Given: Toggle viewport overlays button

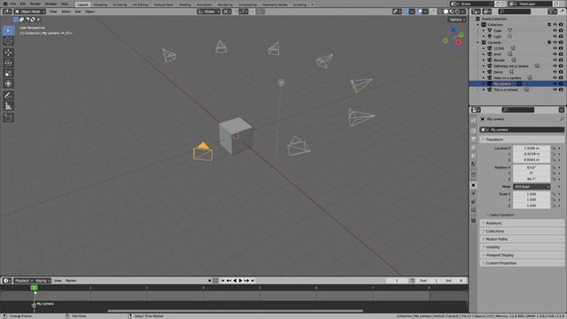Looking at the screenshot, I should (x=419, y=12).
